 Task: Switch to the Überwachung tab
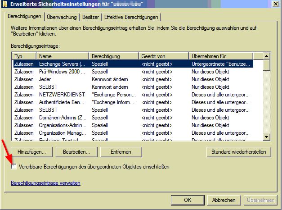[x=62, y=17]
